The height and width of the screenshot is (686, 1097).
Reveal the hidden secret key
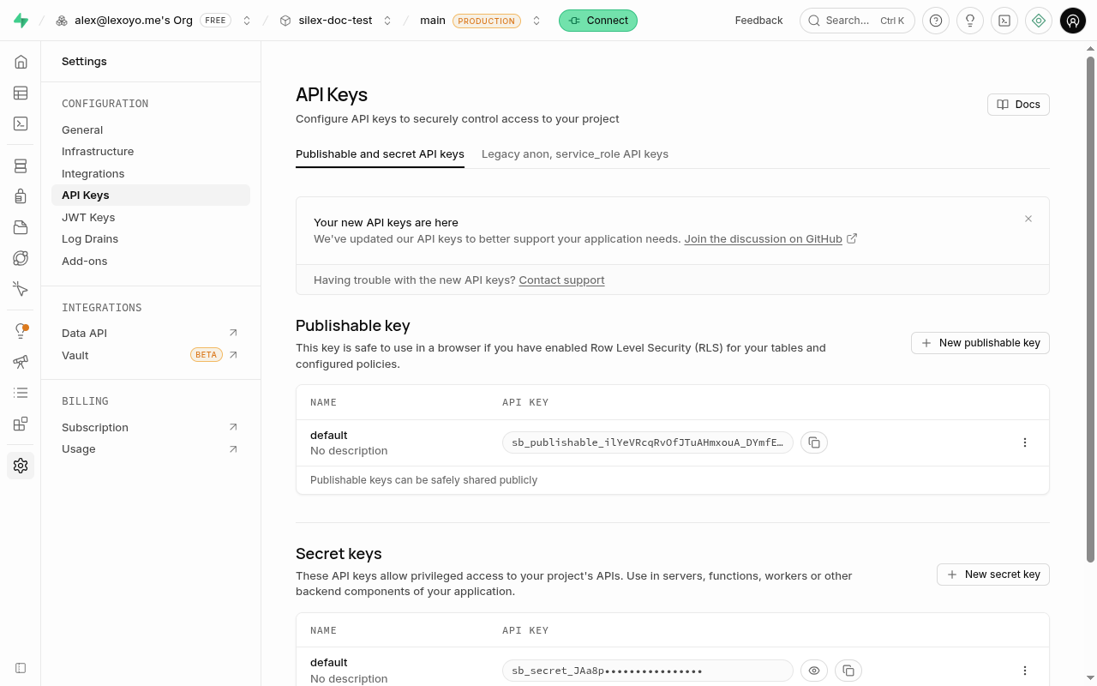[x=814, y=671]
